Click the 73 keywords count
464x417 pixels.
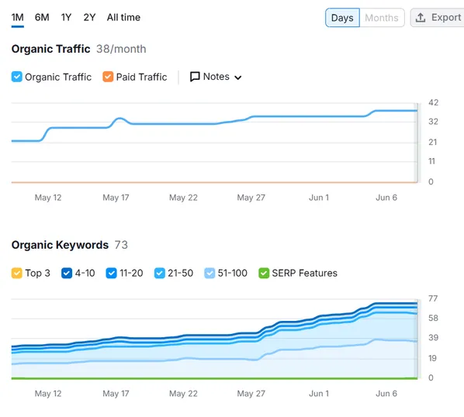click(121, 245)
